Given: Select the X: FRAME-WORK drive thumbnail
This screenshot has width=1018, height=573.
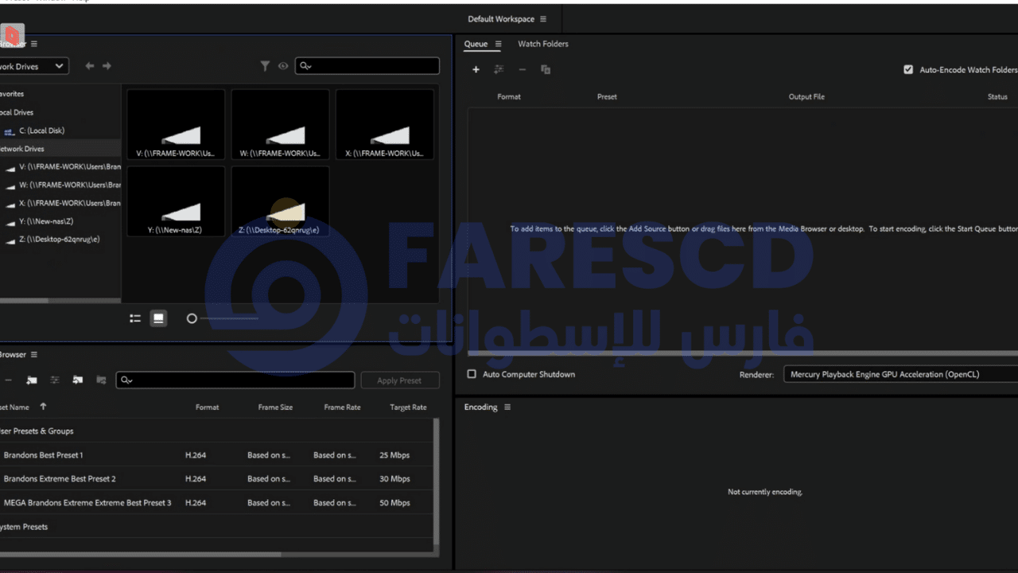Looking at the screenshot, I should point(385,124).
